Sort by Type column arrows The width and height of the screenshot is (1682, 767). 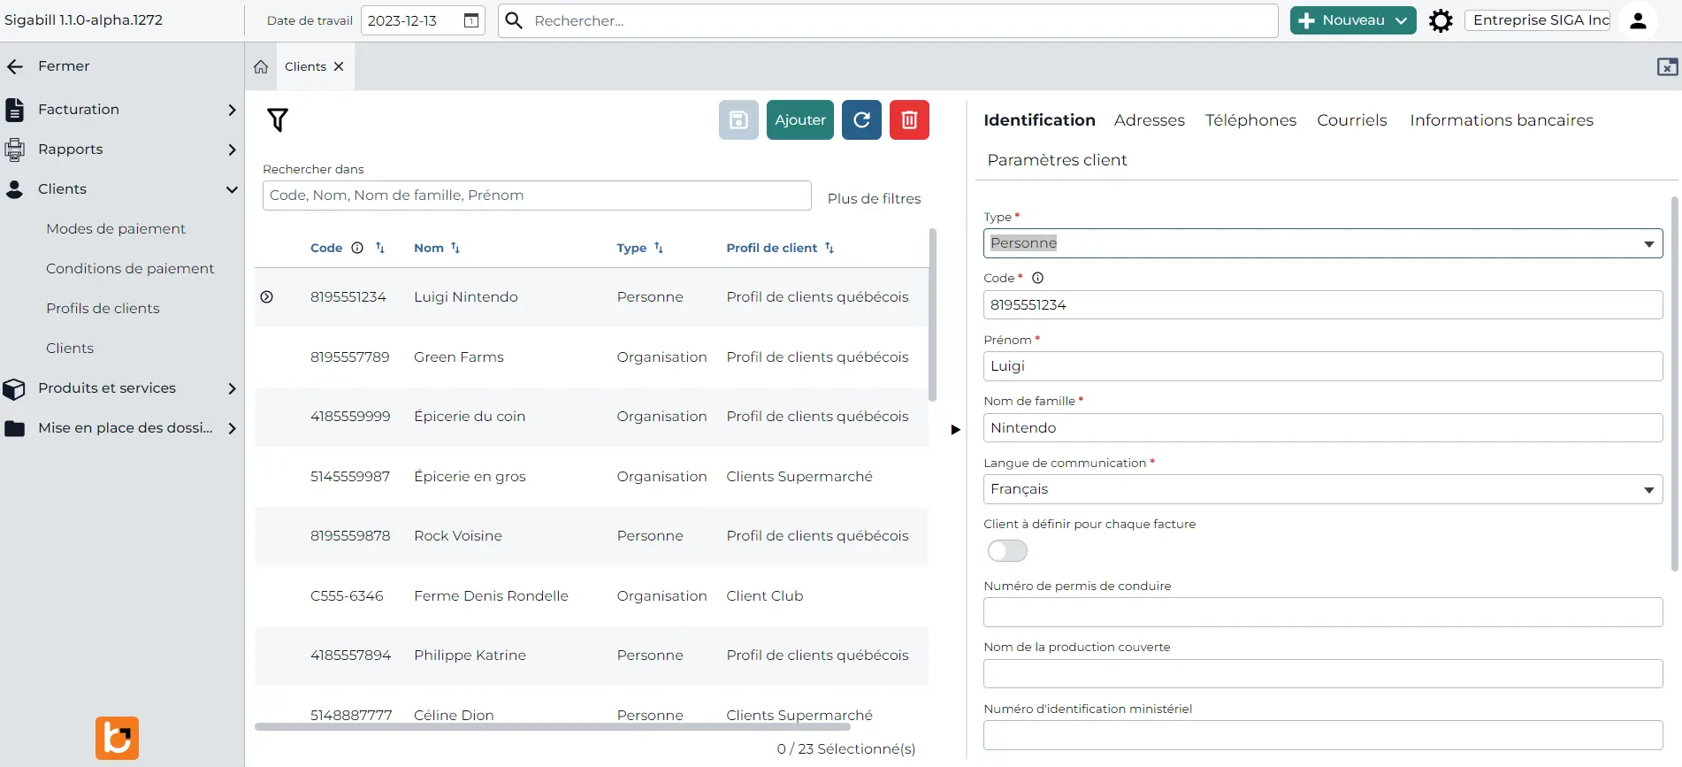click(x=659, y=248)
